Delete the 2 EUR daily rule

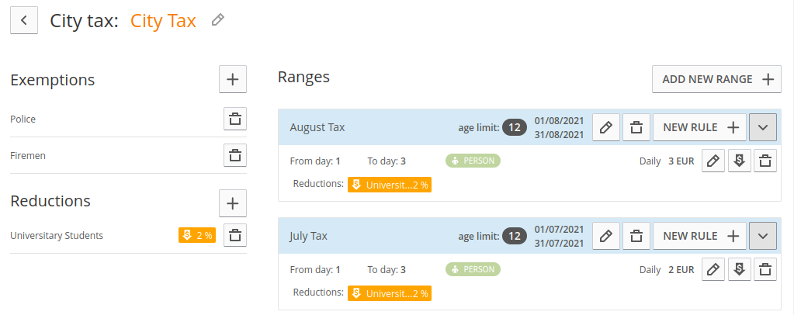coord(765,269)
